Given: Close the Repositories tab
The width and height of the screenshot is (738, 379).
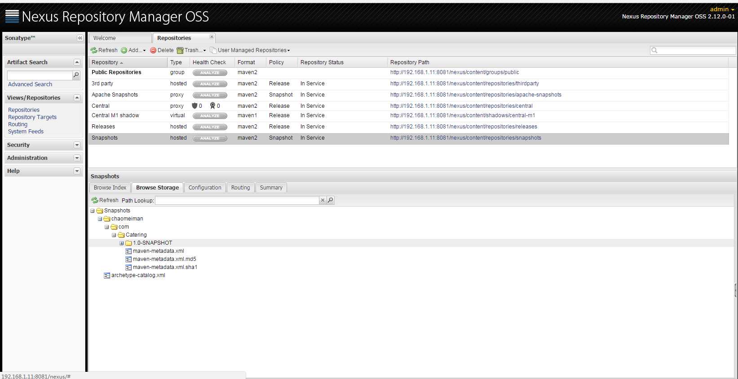Looking at the screenshot, I should tap(212, 37).
